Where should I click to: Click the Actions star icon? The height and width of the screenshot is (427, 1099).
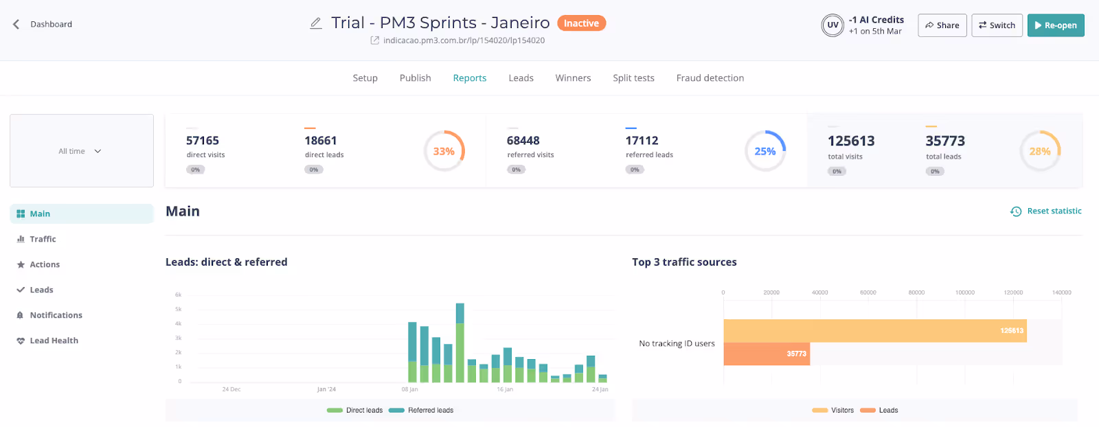[21, 264]
